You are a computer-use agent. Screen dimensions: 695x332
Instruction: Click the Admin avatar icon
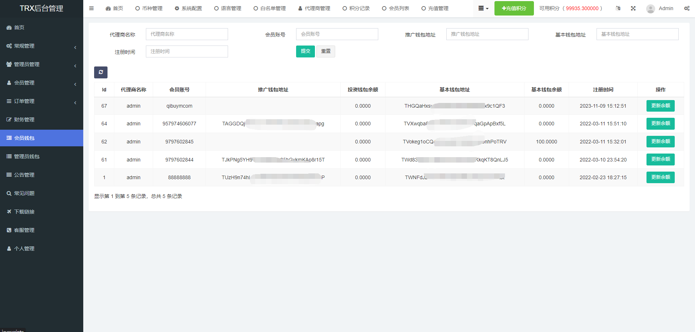point(650,9)
